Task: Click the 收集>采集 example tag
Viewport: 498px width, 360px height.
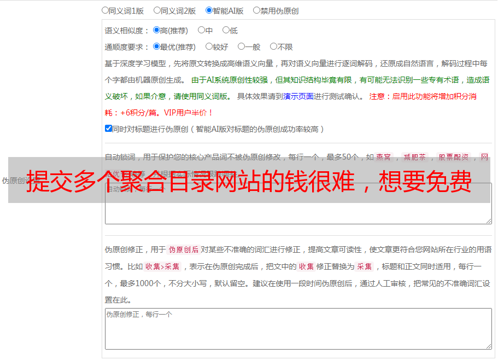Action: tap(162, 266)
